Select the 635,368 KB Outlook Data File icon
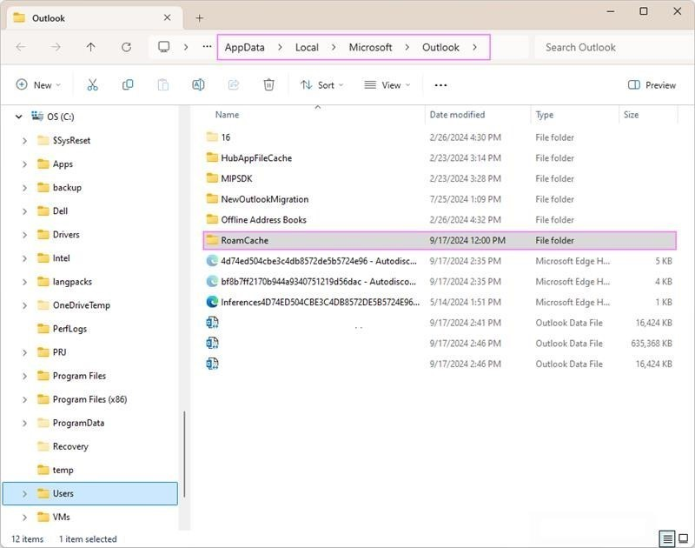Image resolution: width=695 pixels, height=548 pixels. 212,343
